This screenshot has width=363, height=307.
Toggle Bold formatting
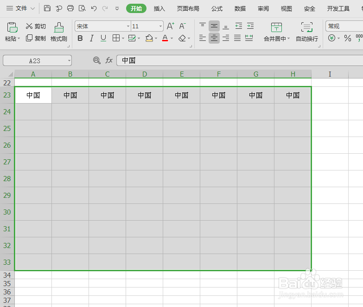click(x=80, y=38)
